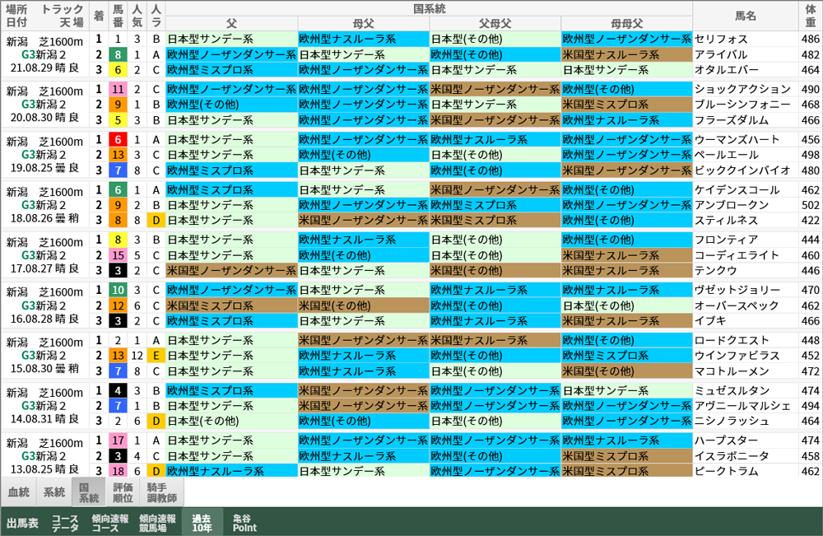Viewport: 823px width, 536px height.
Task: Click horse name ウインファビラス
Action: pyautogui.click(x=737, y=356)
